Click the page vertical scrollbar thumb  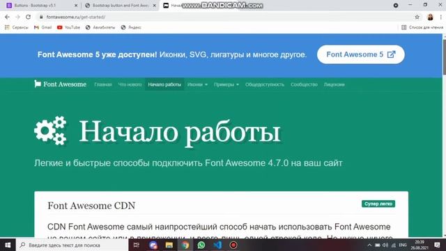(x=444, y=57)
